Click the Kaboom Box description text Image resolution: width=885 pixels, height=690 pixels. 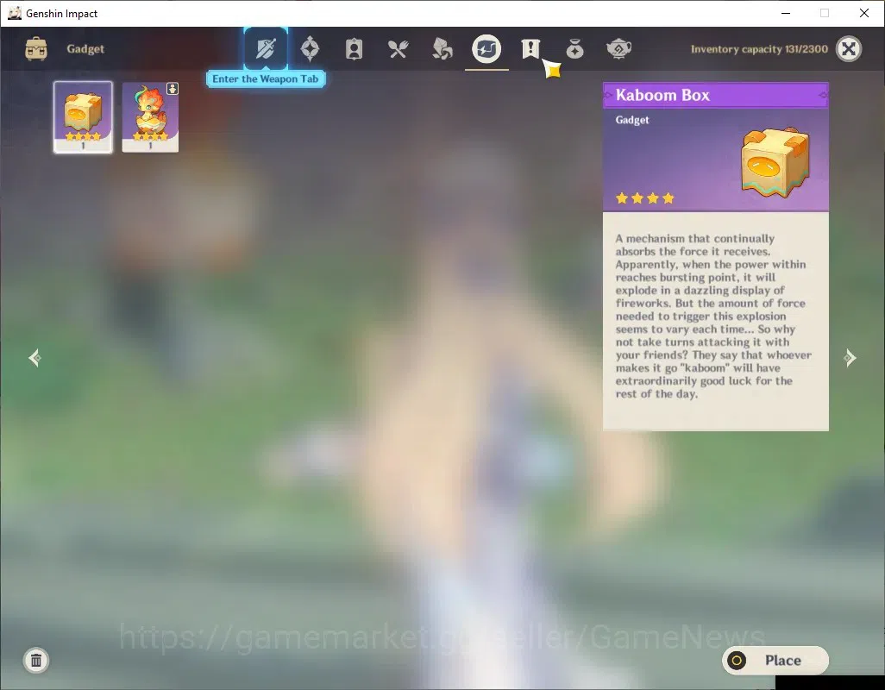[713, 316]
